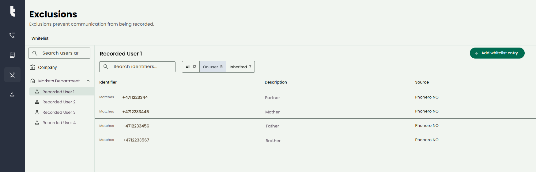Focus the Search users input field
Viewport: 536px width, 172px height.
point(59,53)
